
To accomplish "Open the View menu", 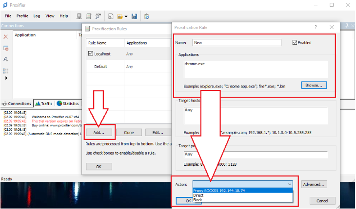I will [50, 16].
